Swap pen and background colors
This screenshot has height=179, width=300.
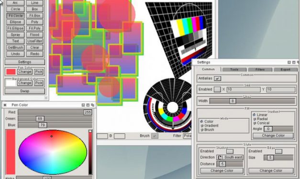(25, 91)
